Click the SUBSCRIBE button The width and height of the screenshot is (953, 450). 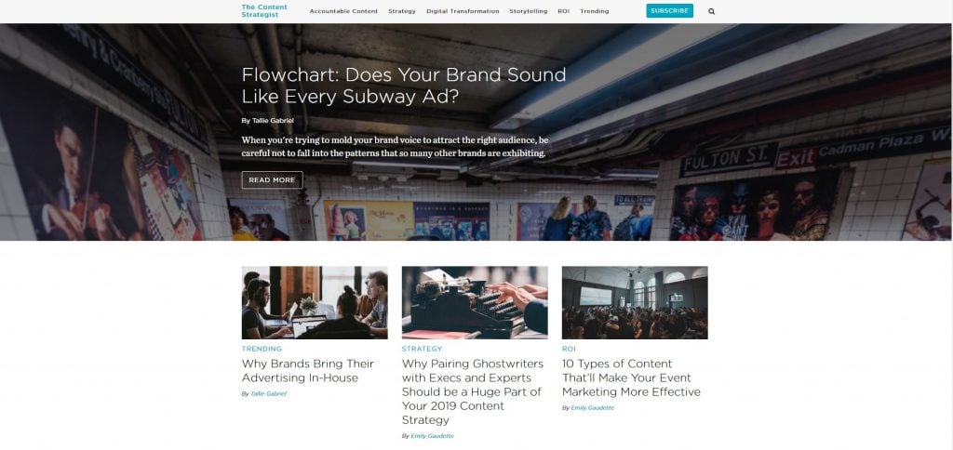pyautogui.click(x=669, y=11)
